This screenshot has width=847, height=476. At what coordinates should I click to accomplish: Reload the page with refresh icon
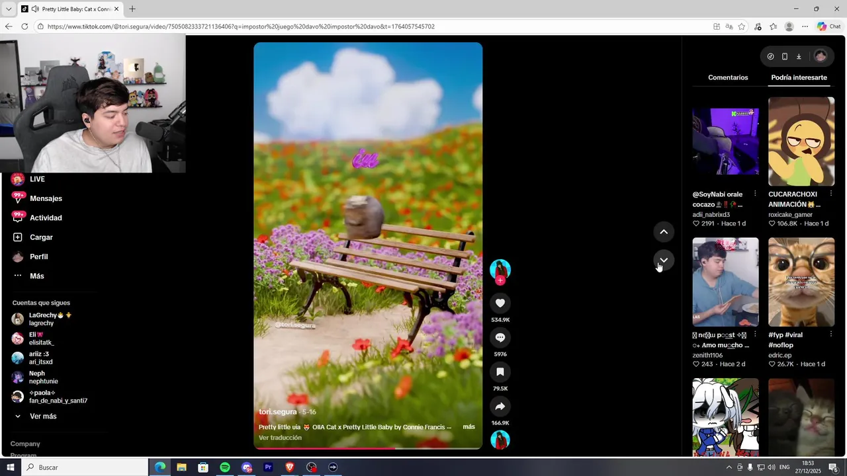pyautogui.click(x=24, y=26)
